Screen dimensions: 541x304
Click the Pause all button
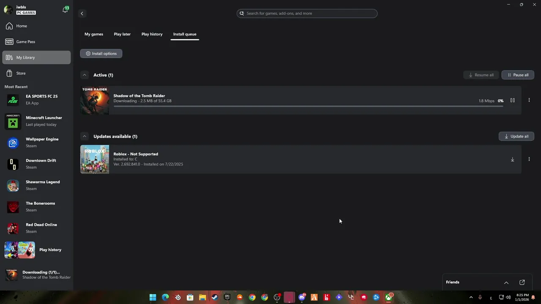tap(518, 75)
